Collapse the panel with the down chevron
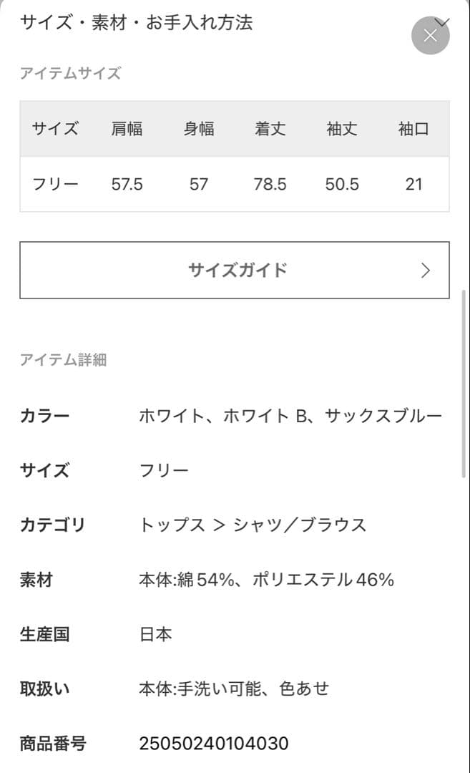 pyautogui.click(x=442, y=20)
